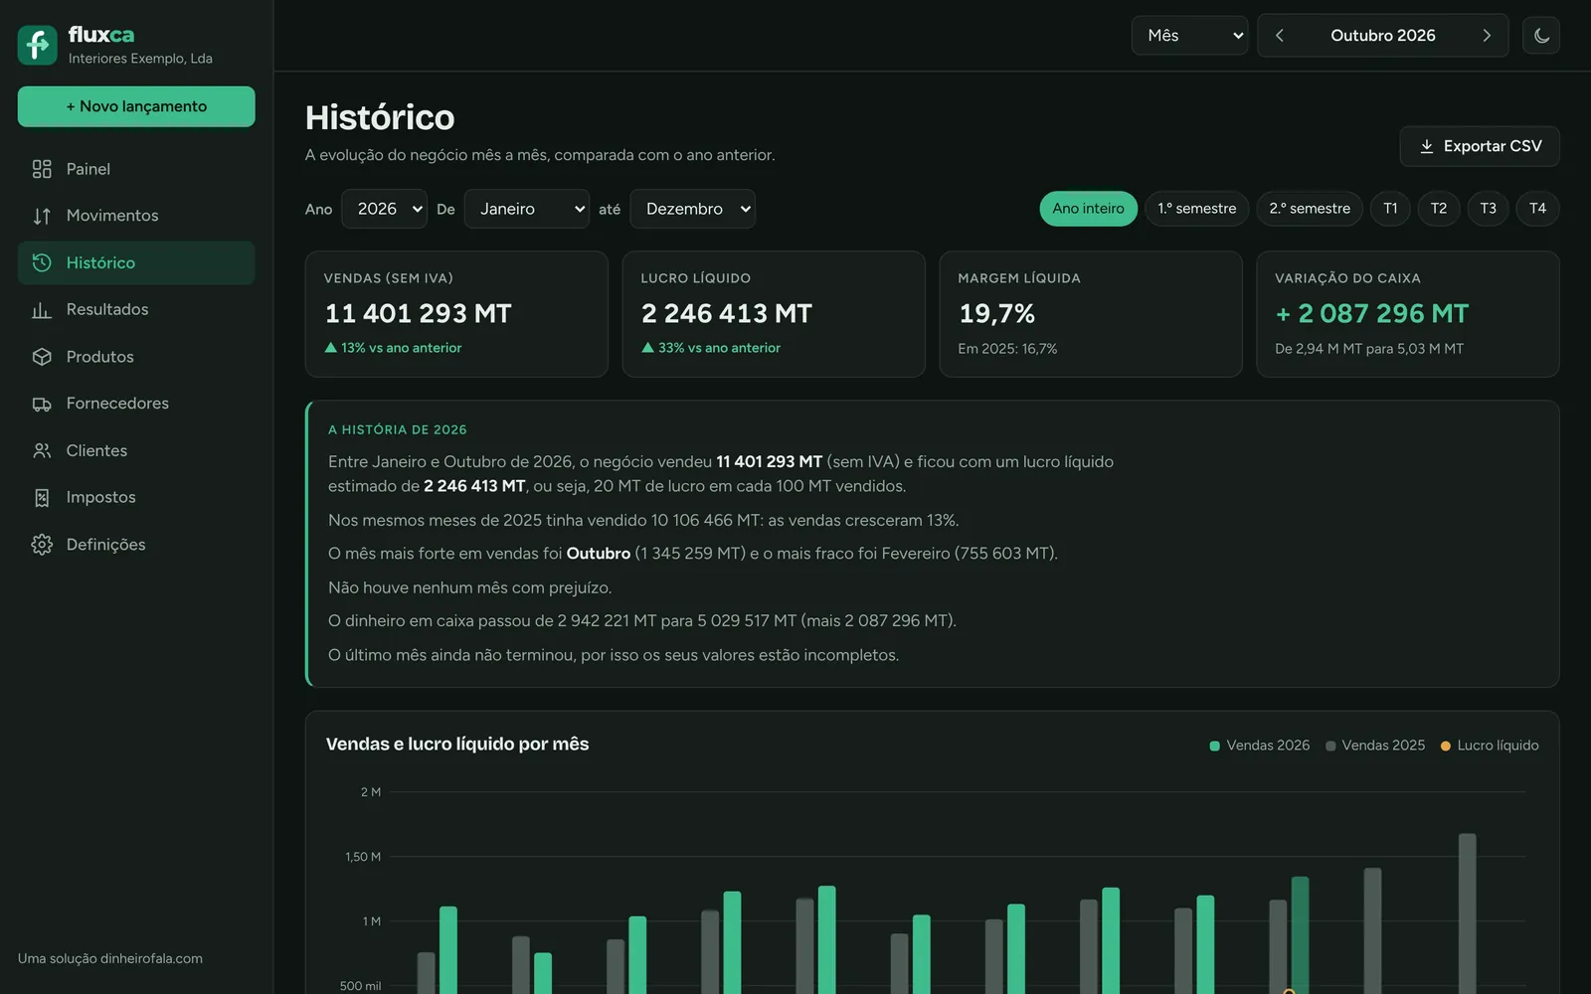The image size is (1591, 994).
Task: Select the T1 quarter pill
Action: pos(1390,209)
